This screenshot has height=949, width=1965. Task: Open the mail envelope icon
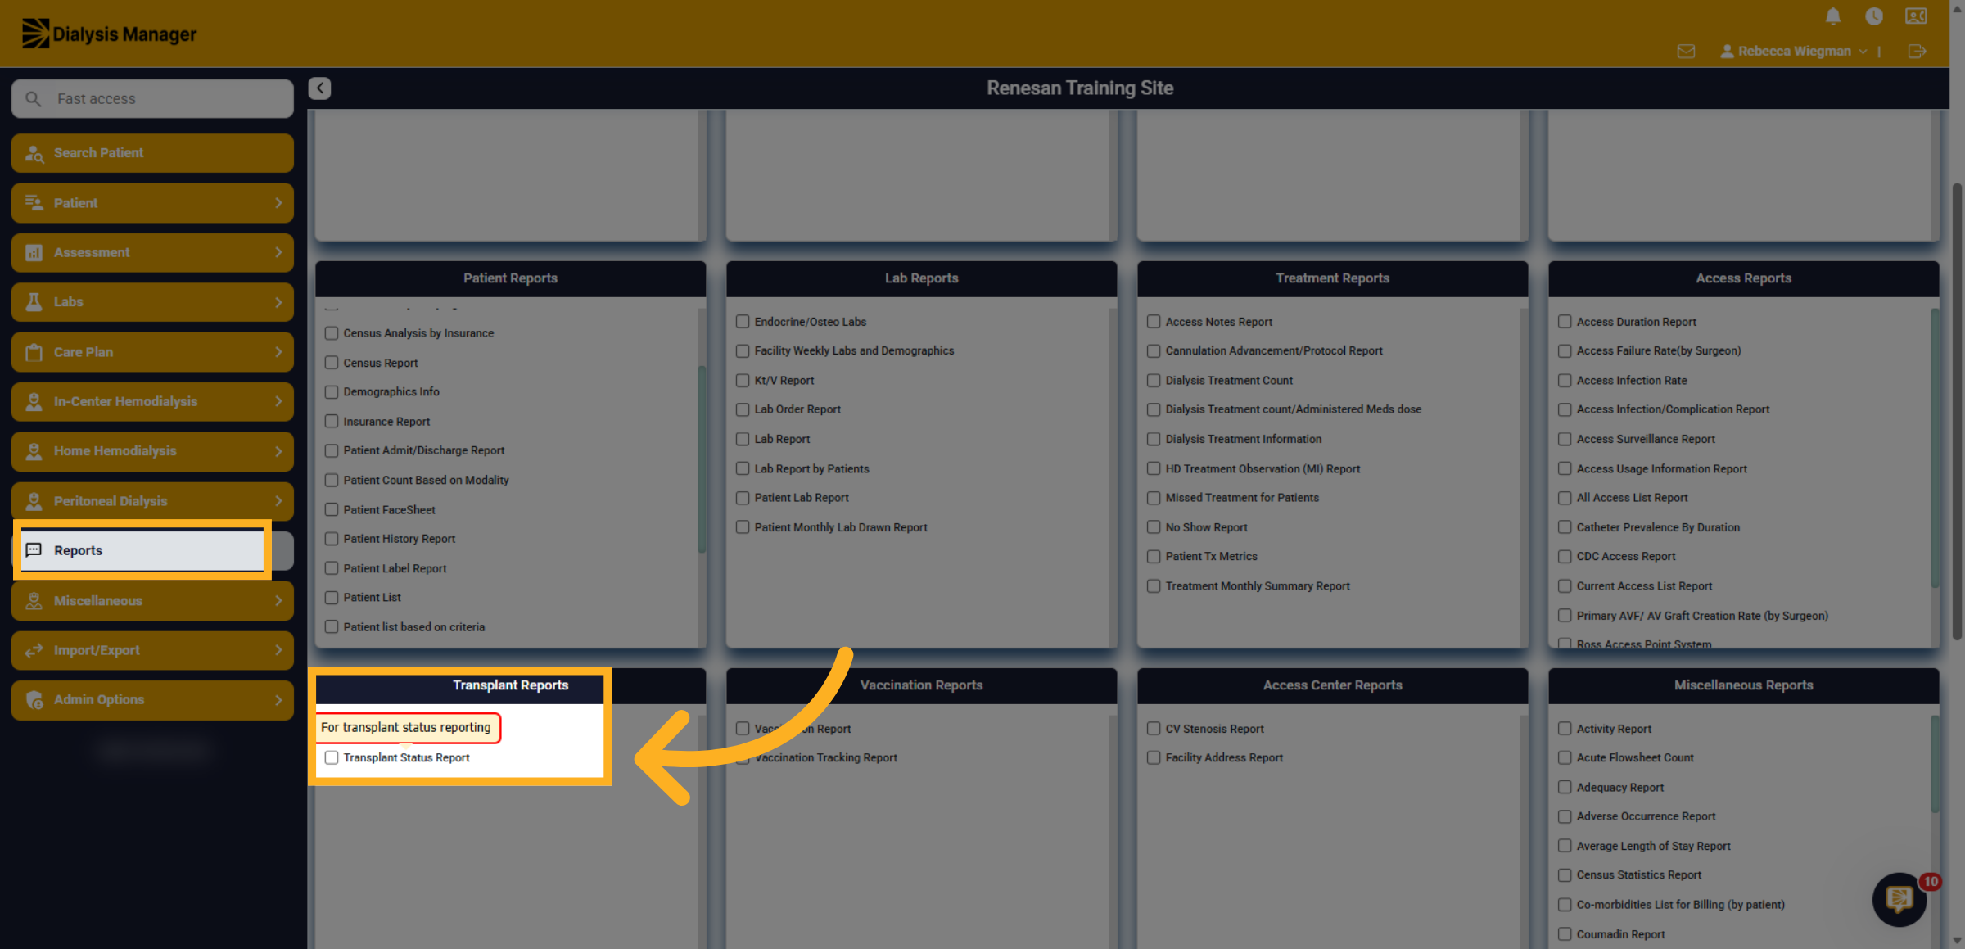(1686, 51)
